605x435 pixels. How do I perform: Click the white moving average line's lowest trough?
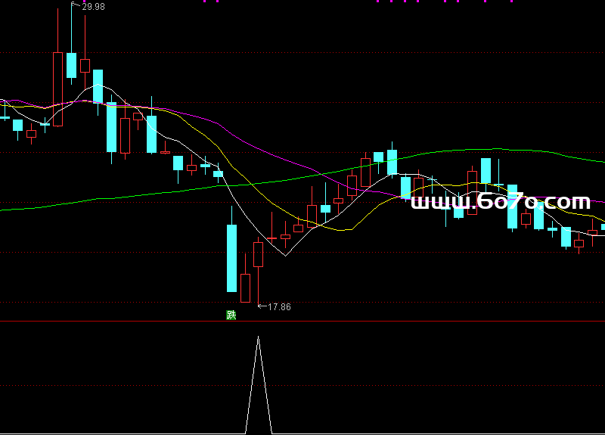point(285,255)
